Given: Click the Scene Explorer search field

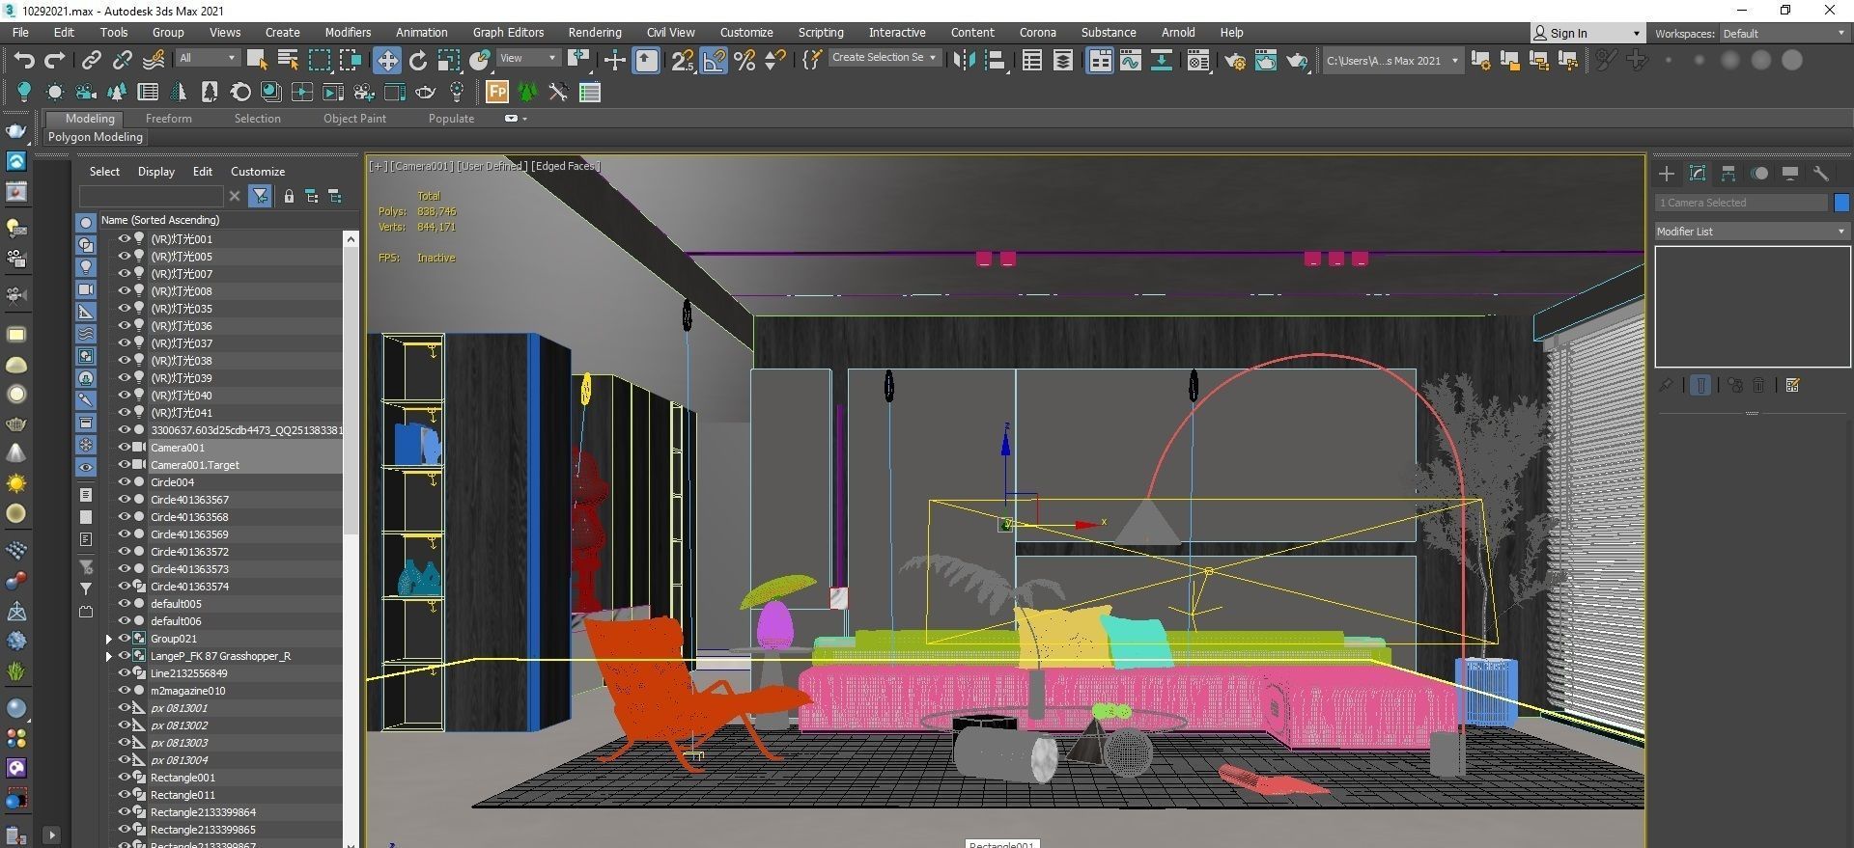Looking at the screenshot, I should (152, 197).
